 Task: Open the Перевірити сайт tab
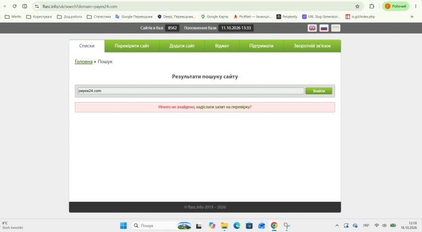pos(132,46)
